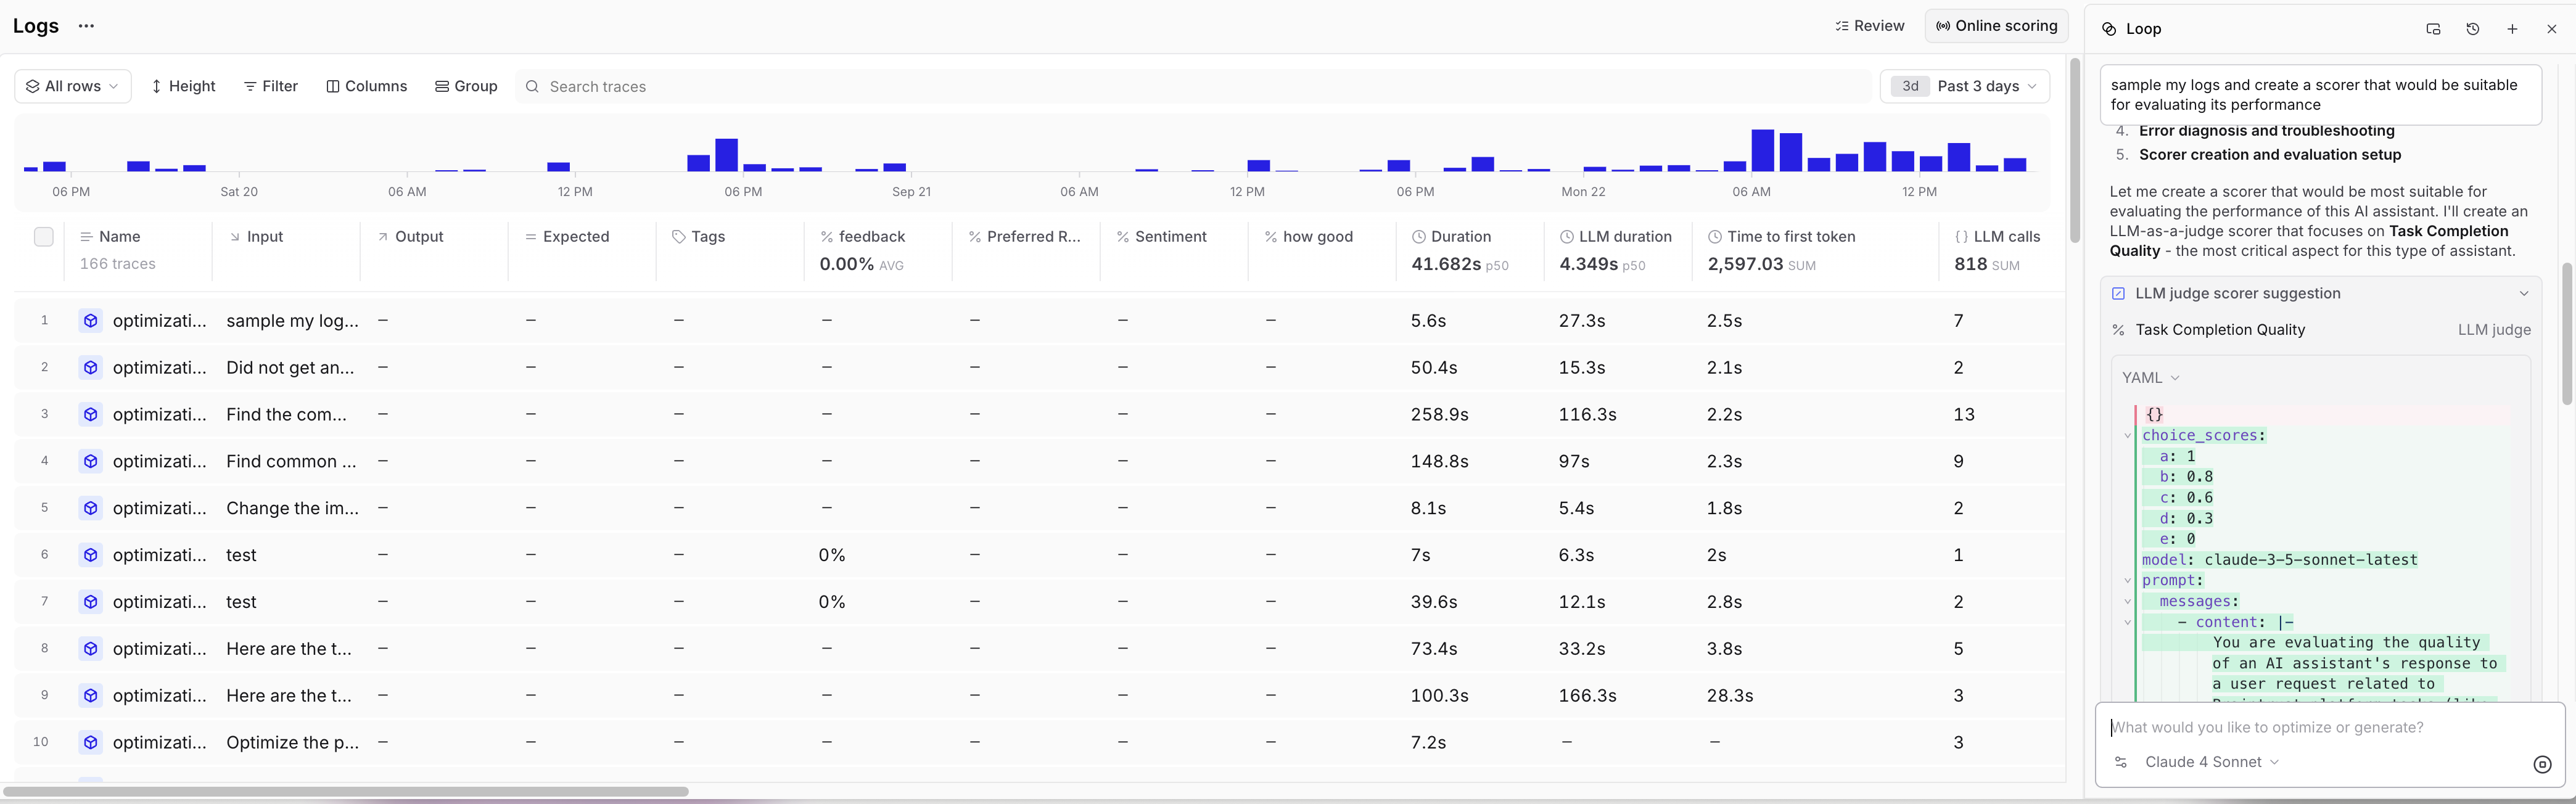Select all rows via header checkbox
The image size is (2576, 804).
click(44, 237)
